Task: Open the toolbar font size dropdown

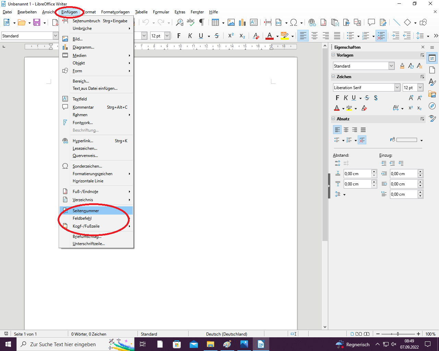Action: coord(167,36)
